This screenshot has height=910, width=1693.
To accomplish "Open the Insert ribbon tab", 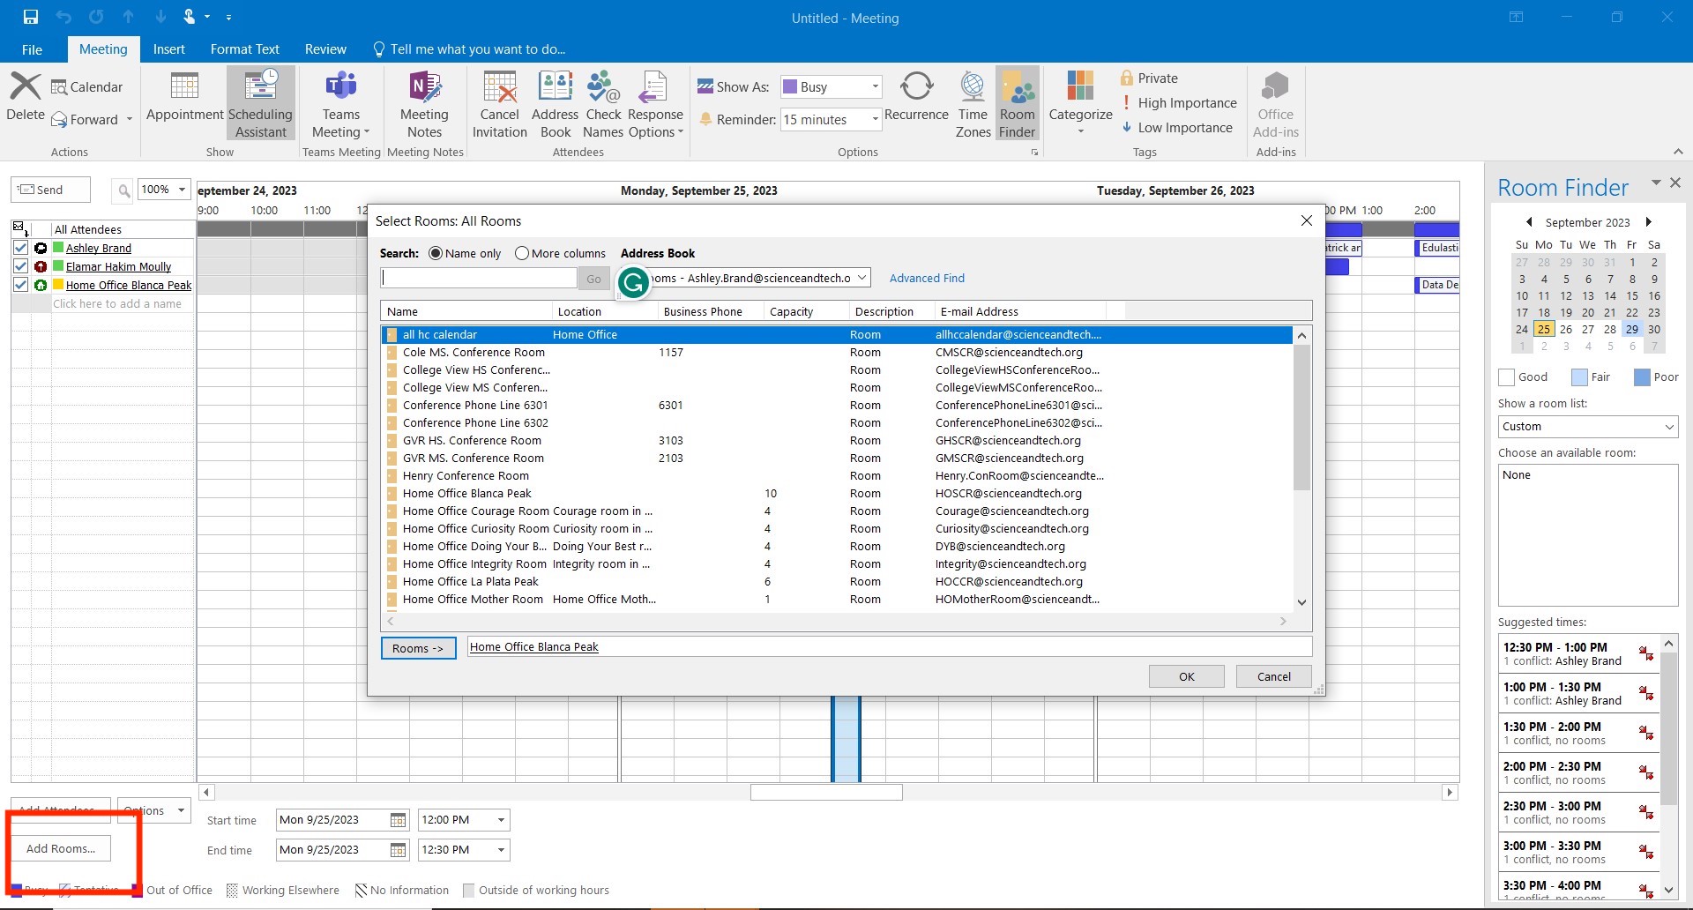I will tap(168, 48).
